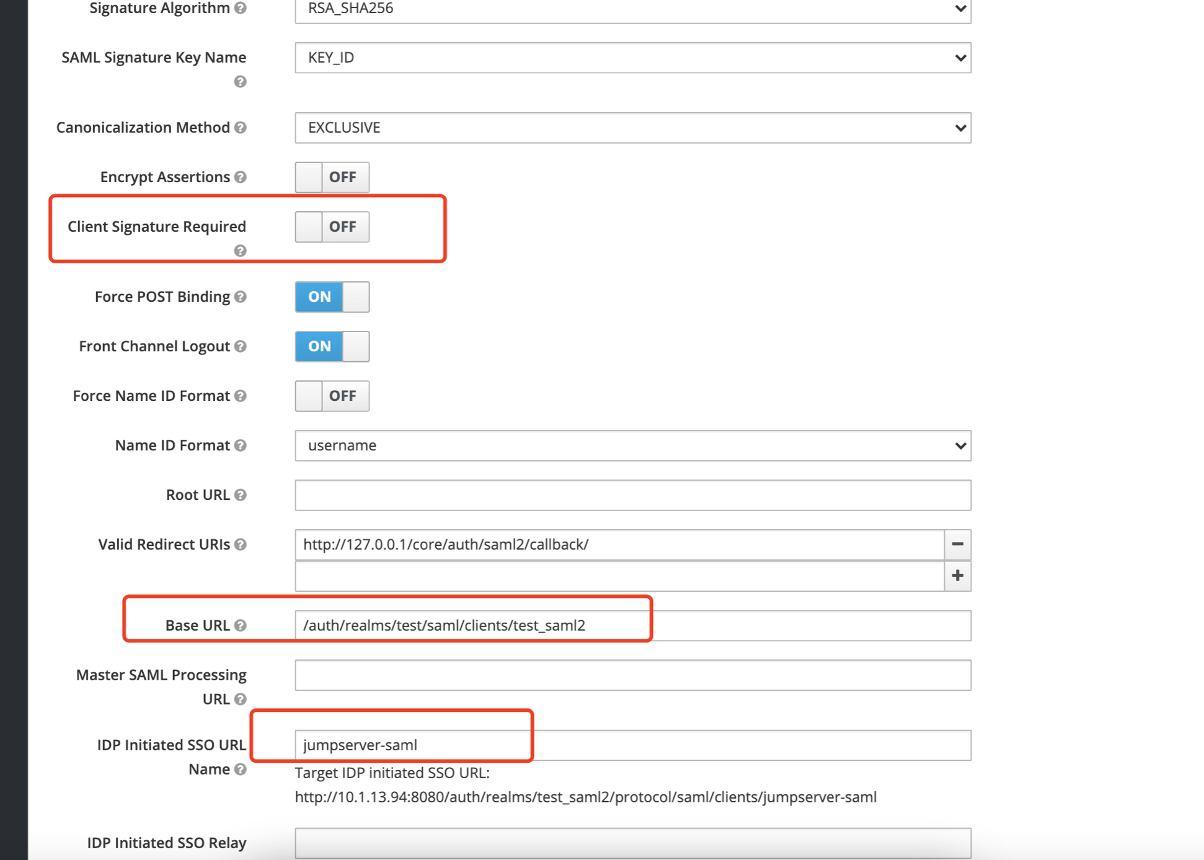This screenshot has height=860, width=1204.
Task: Click the Master SAML Processing URL help icon
Action: point(241,698)
